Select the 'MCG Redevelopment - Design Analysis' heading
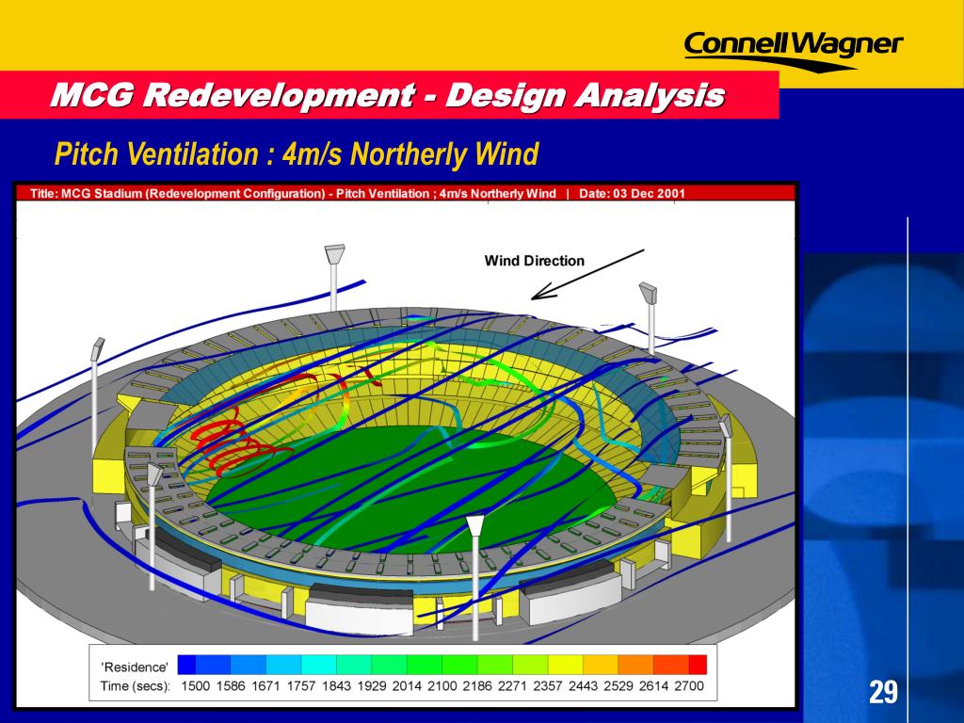964x723 pixels. coord(388,95)
